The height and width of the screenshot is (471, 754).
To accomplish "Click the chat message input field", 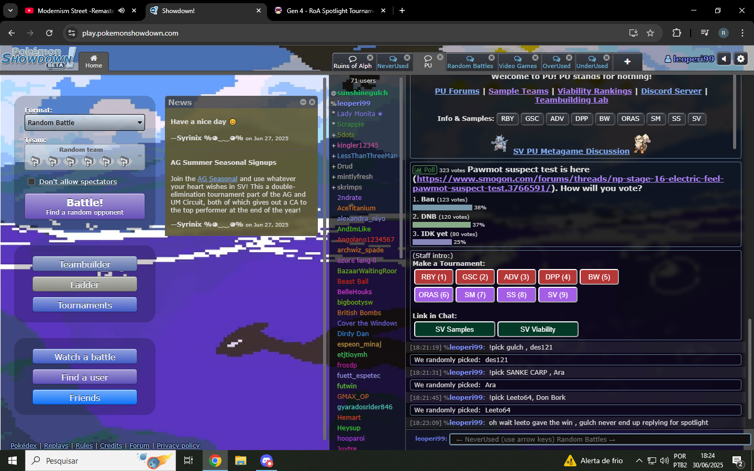I will (x=600, y=439).
